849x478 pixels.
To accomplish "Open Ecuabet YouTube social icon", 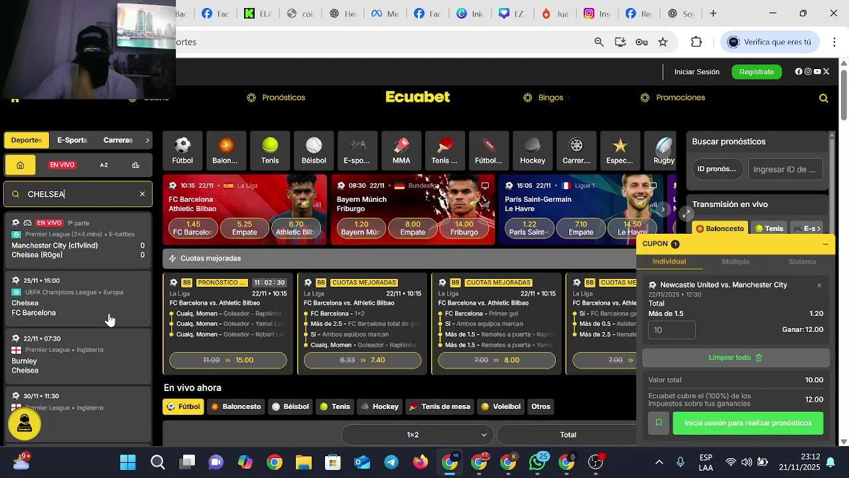I will coord(817,72).
